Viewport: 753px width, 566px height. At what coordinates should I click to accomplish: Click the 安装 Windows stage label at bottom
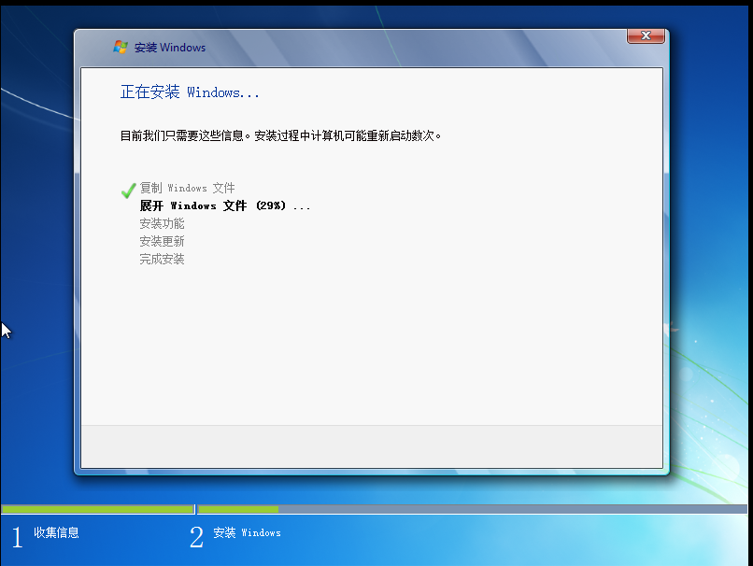coord(247,532)
